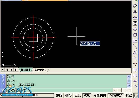Image resolution: width=139 pixels, height=98 pixels.
Task: Jump to last layout tab arrow
Action: (16, 70)
